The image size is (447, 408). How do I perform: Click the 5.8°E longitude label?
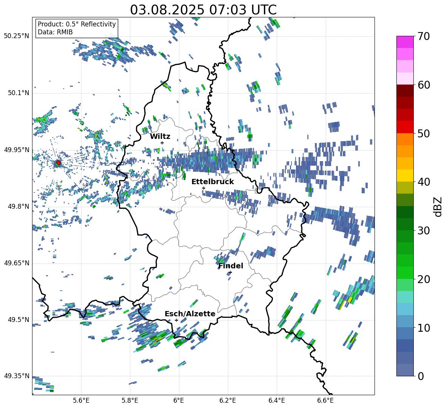pyautogui.click(x=130, y=400)
